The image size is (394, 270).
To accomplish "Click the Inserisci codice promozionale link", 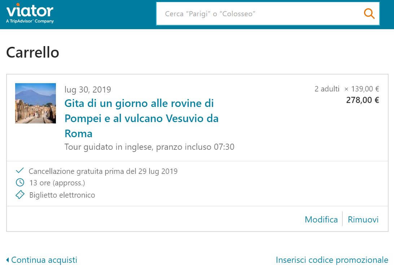I will click(x=332, y=260).
